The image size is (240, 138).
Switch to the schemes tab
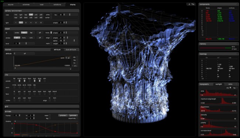(26, 4)
